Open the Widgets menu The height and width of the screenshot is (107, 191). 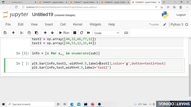pyautogui.click(x=95, y=24)
